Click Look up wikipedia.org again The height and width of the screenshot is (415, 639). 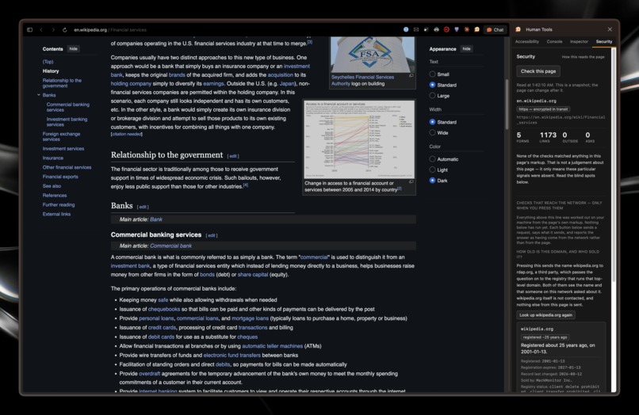click(x=546, y=314)
